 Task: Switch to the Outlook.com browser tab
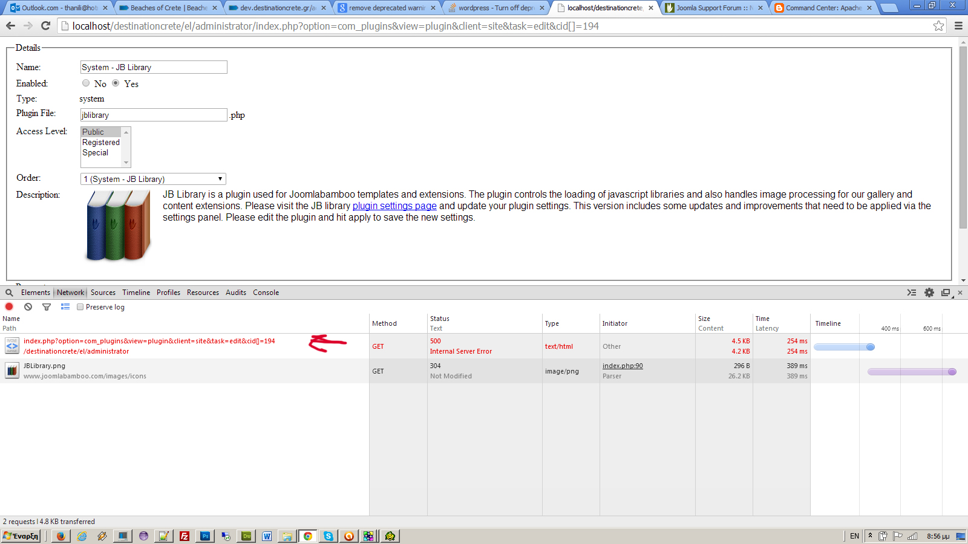tap(59, 8)
